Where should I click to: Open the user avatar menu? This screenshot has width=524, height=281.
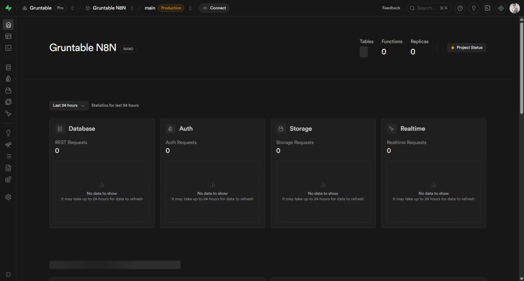pyautogui.click(x=515, y=8)
